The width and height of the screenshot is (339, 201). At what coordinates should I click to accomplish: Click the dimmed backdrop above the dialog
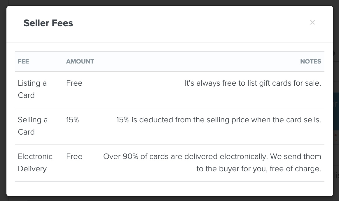click(169, 3)
